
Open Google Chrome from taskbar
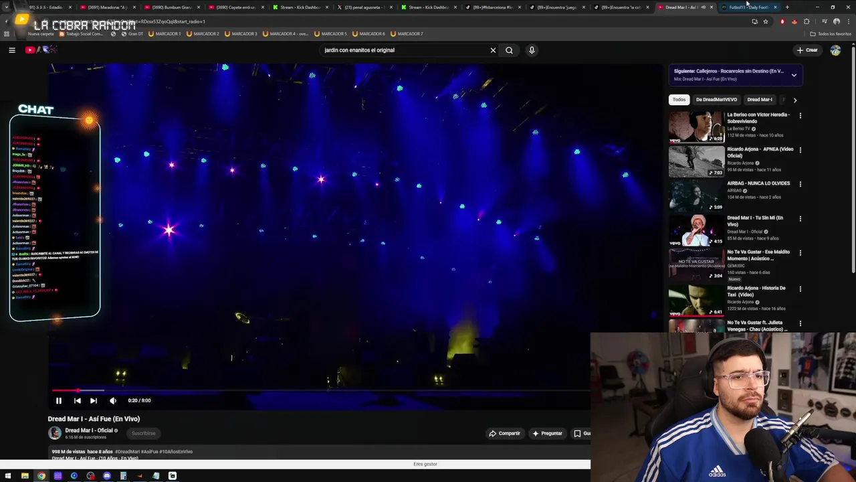coord(41,476)
